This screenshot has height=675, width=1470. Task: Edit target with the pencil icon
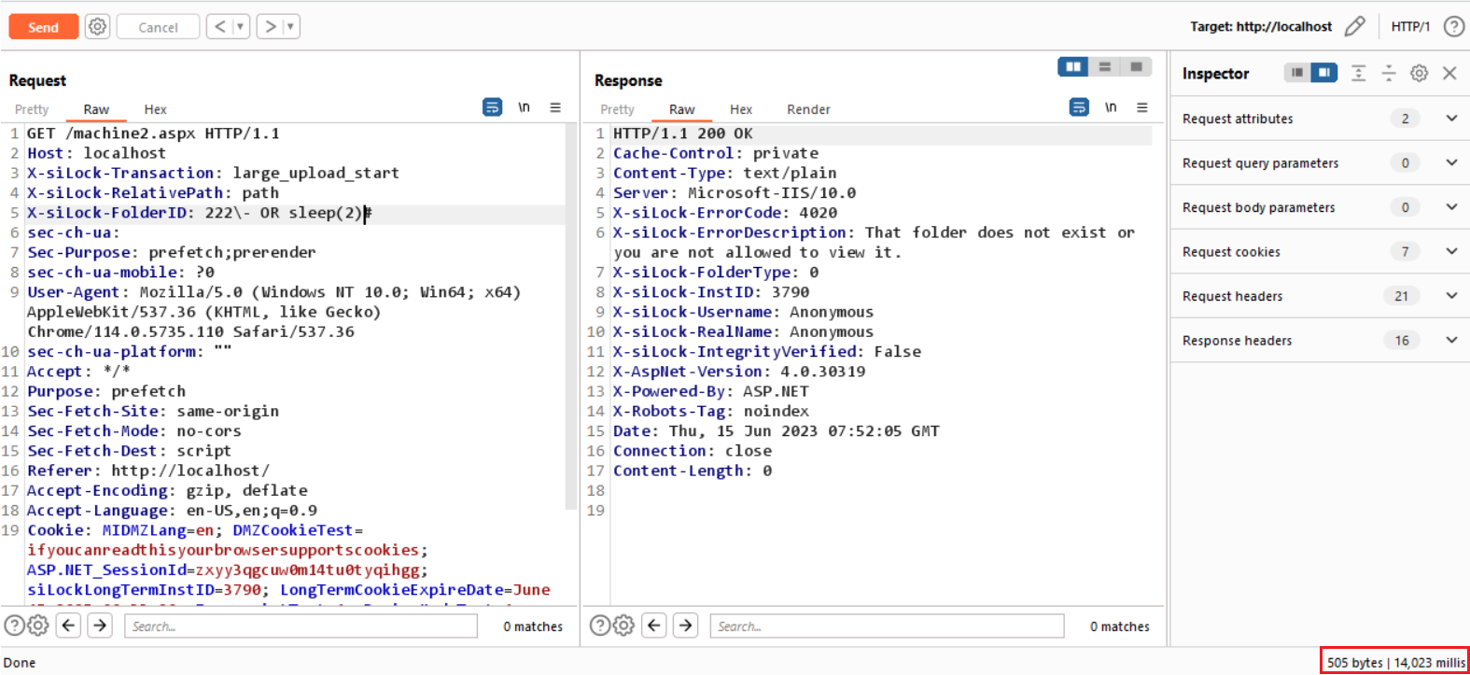1354,27
